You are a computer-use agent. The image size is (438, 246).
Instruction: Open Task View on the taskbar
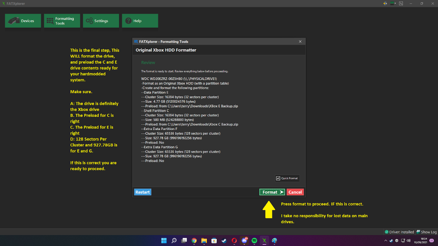pyautogui.click(x=184, y=241)
